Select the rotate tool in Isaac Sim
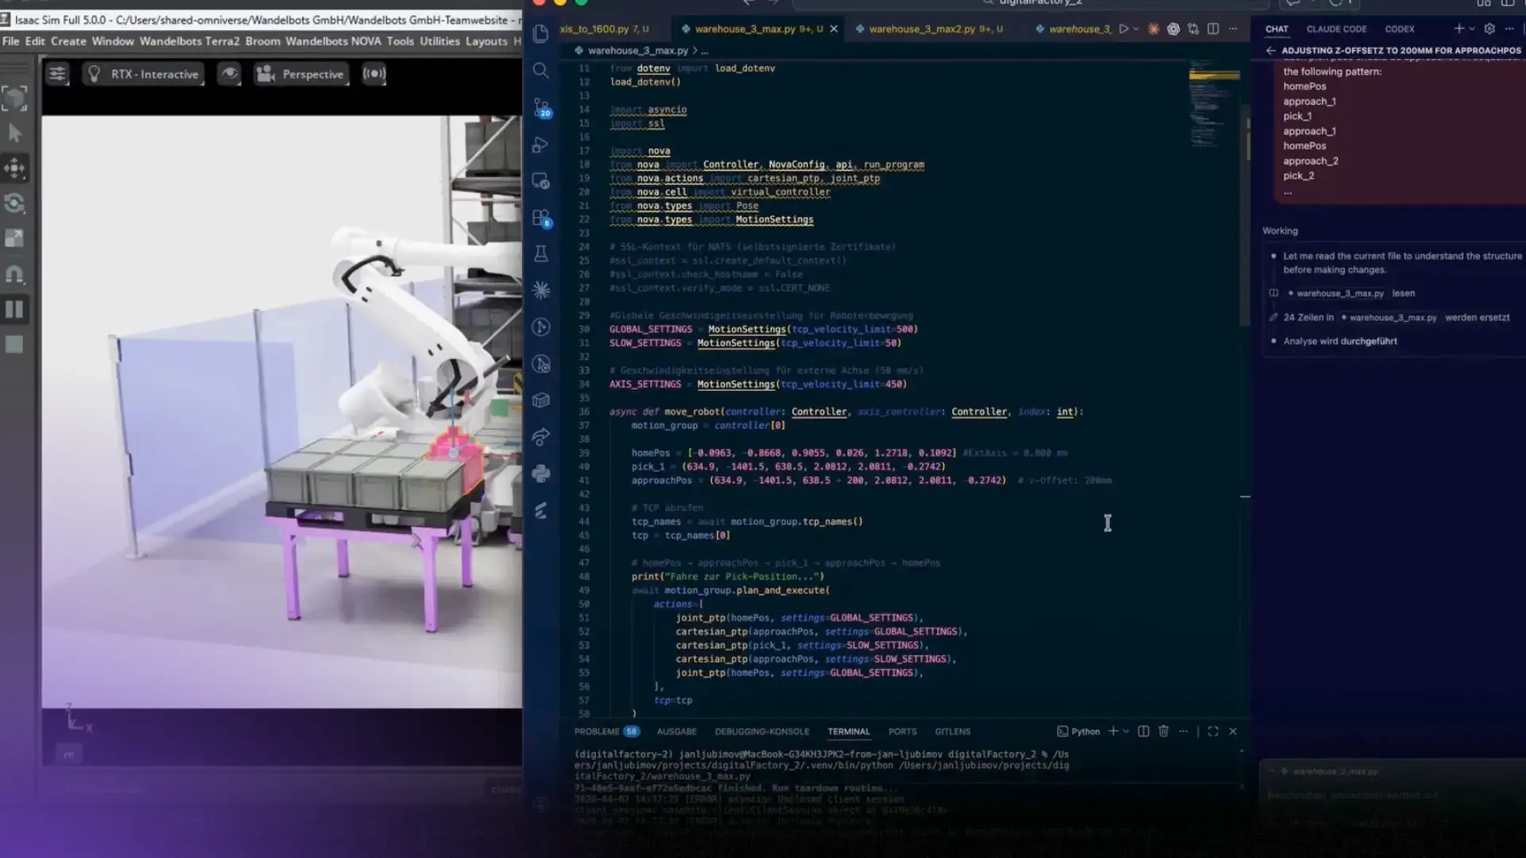Screen dimensions: 1526x858 [x=14, y=203]
